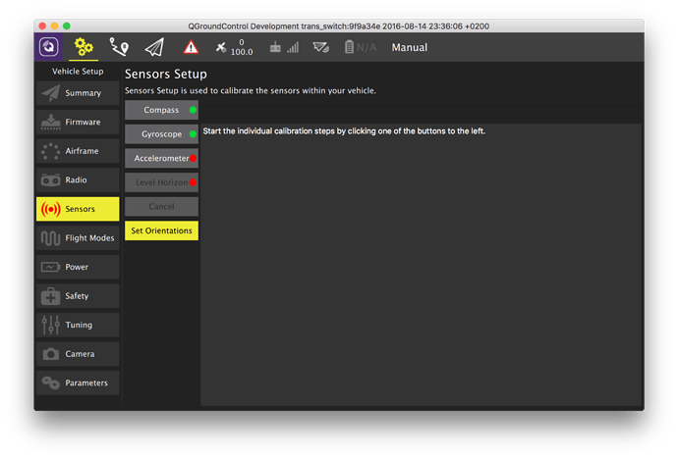Open the Summary setup page

[78, 93]
